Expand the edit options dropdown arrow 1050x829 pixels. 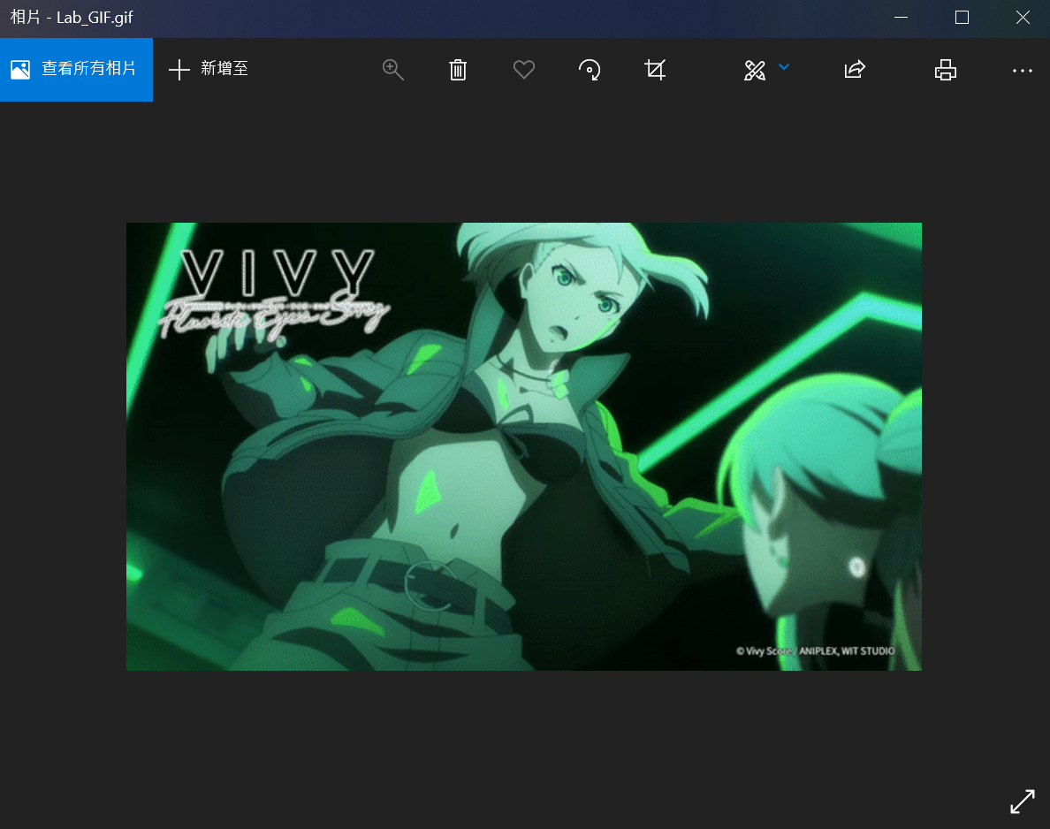tap(784, 67)
